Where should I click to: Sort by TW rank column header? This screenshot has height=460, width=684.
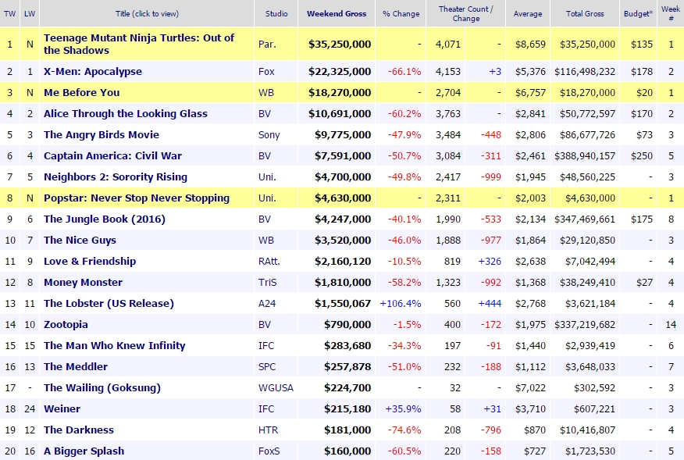click(x=9, y=13)
